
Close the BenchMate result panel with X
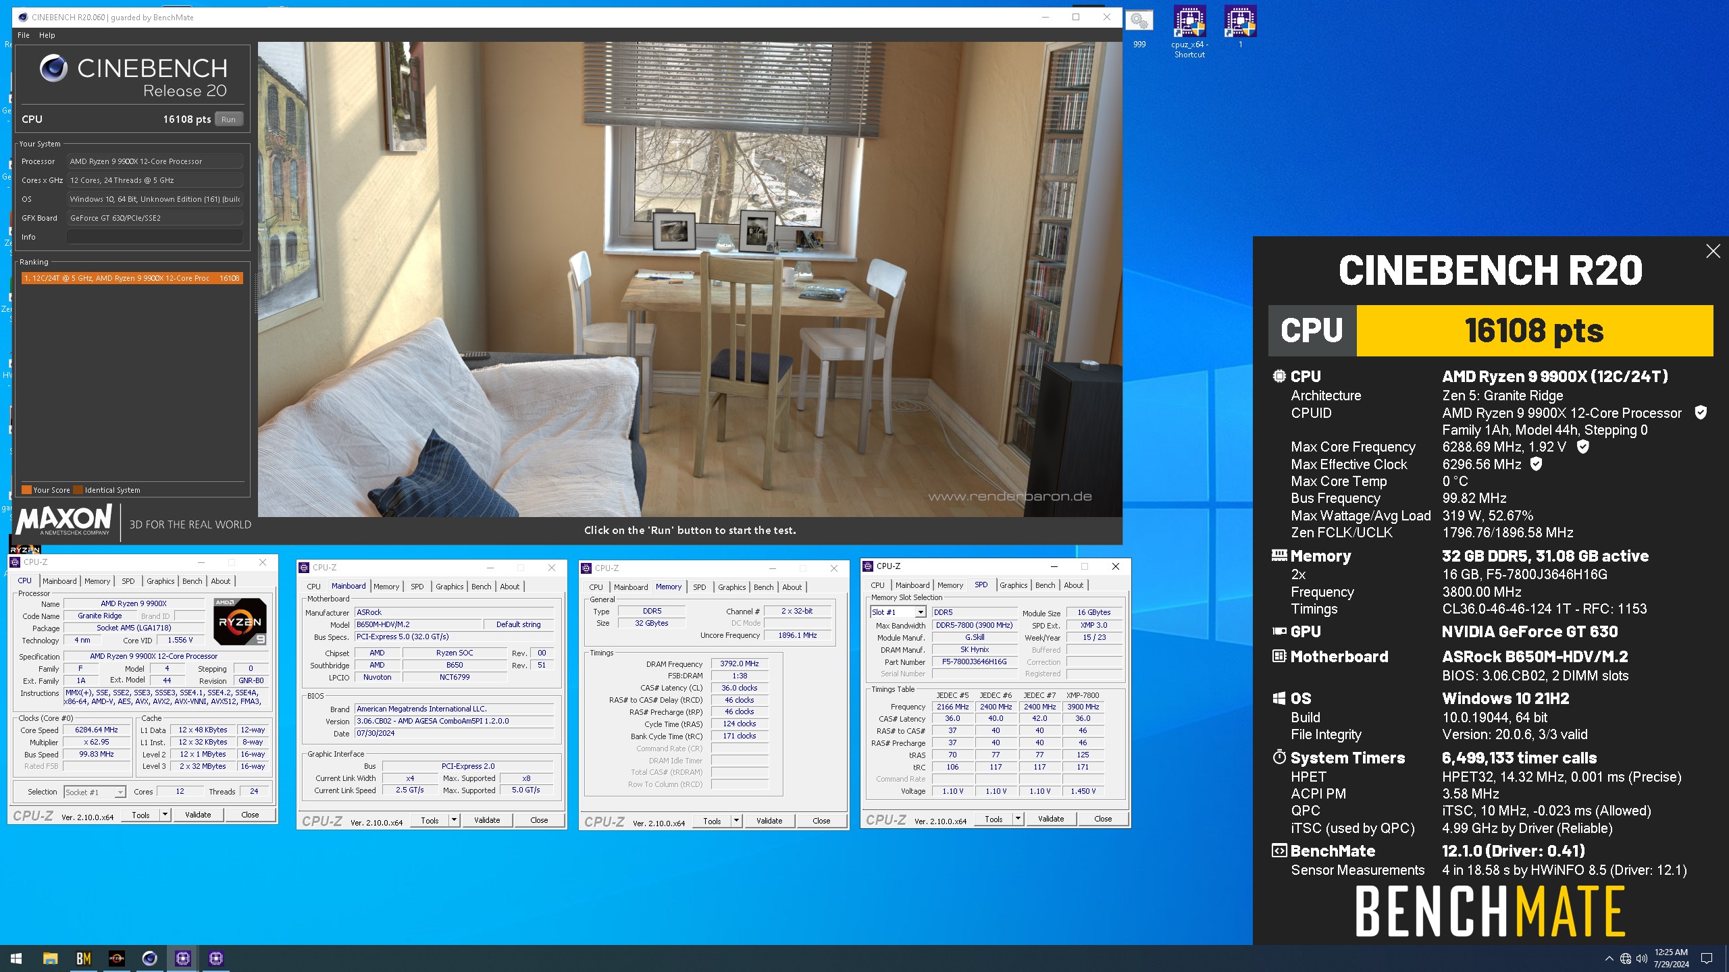1713,251
